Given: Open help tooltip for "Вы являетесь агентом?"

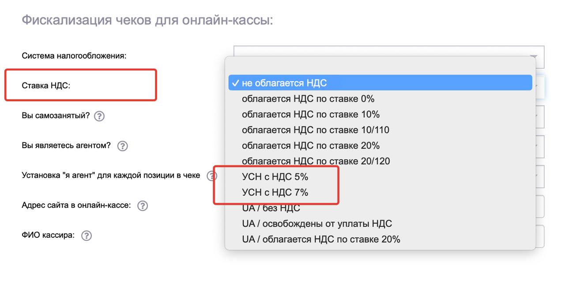Looking at the screenshot, I should tap(122, 146).
